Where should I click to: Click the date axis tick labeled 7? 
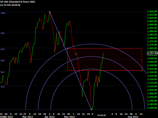coord(74,114)
